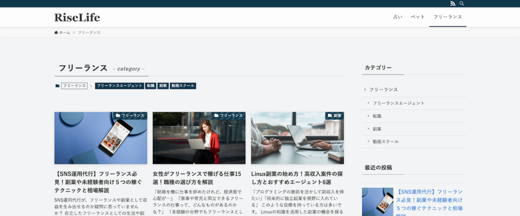This screenshot has height=216, width=520.
Task: Open the 占い menu item
Action: (x=397, y=17)
